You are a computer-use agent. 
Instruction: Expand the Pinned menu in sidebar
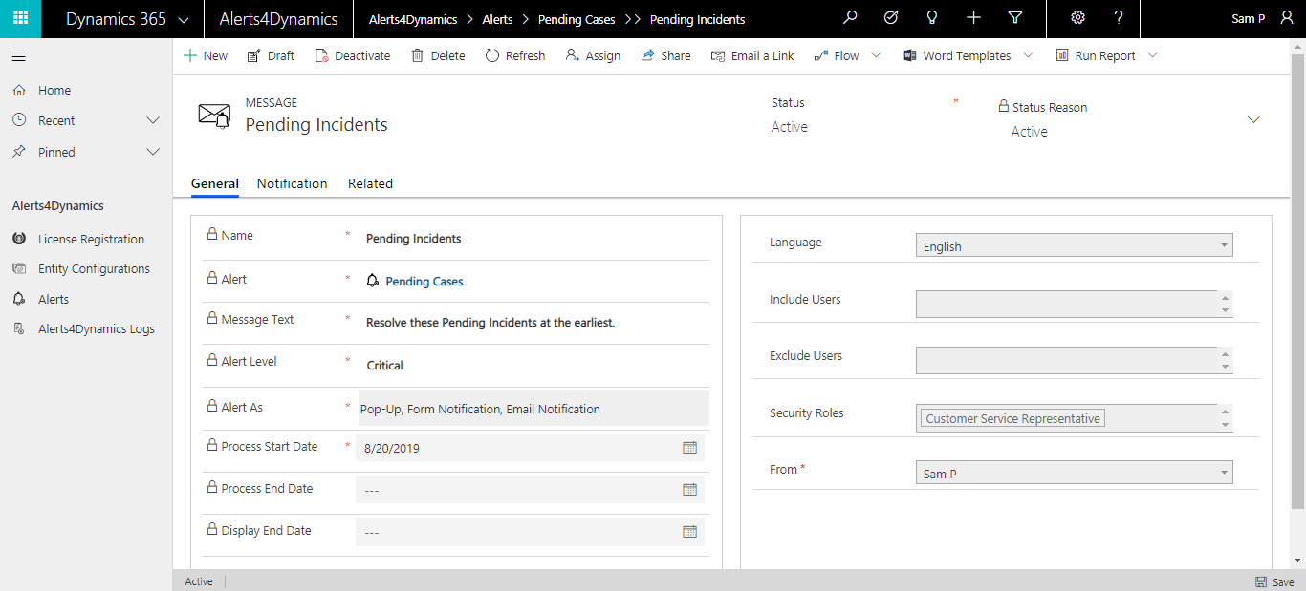coord(152,152)
